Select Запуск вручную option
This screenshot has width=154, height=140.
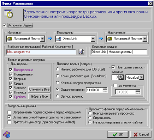point(58,96)
